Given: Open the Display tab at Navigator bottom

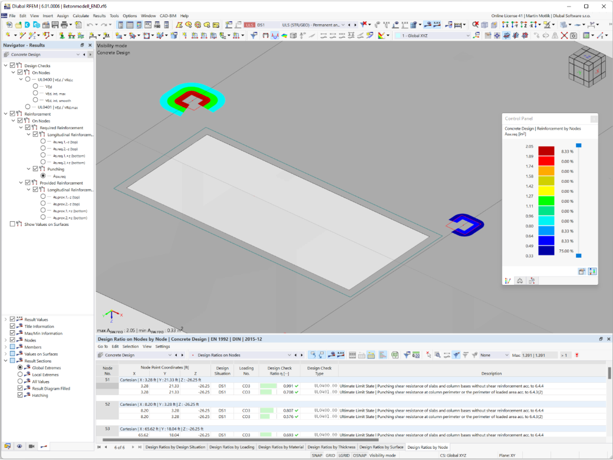Looking at the screenshot, I should tap(19, 446).
